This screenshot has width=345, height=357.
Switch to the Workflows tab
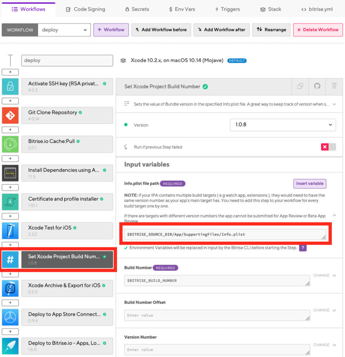28,9
